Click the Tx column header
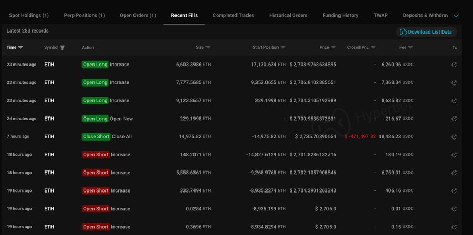Screen dimensions: 473x235 pos(455,48)
